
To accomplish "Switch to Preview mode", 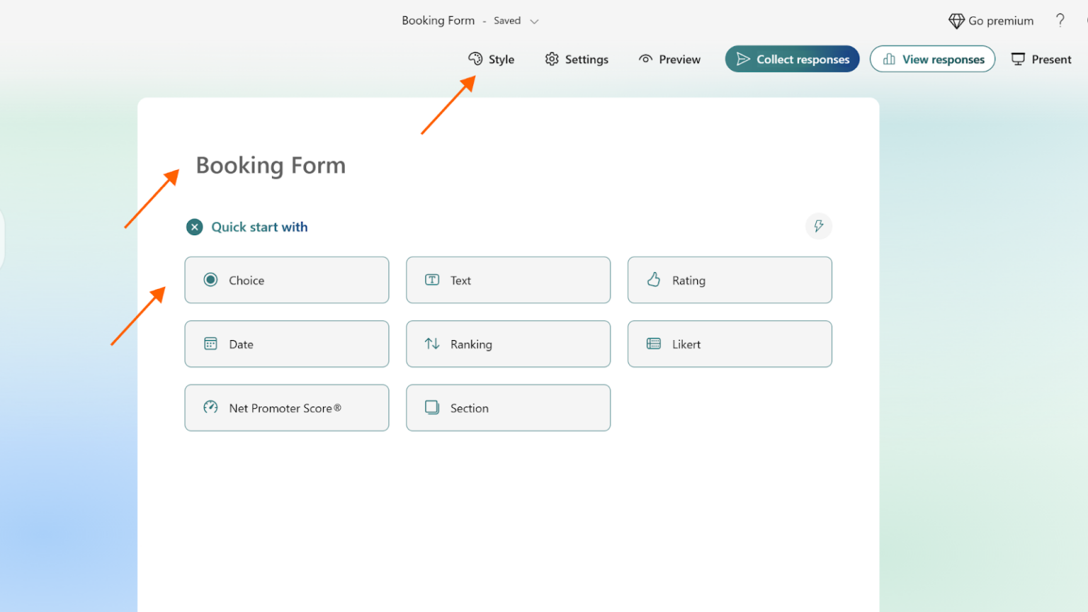I will 669,59.
